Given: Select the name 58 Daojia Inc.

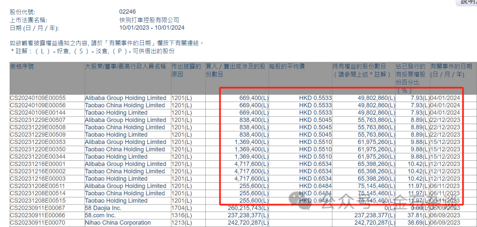Looking at the screenshot, I should [103, 208].
